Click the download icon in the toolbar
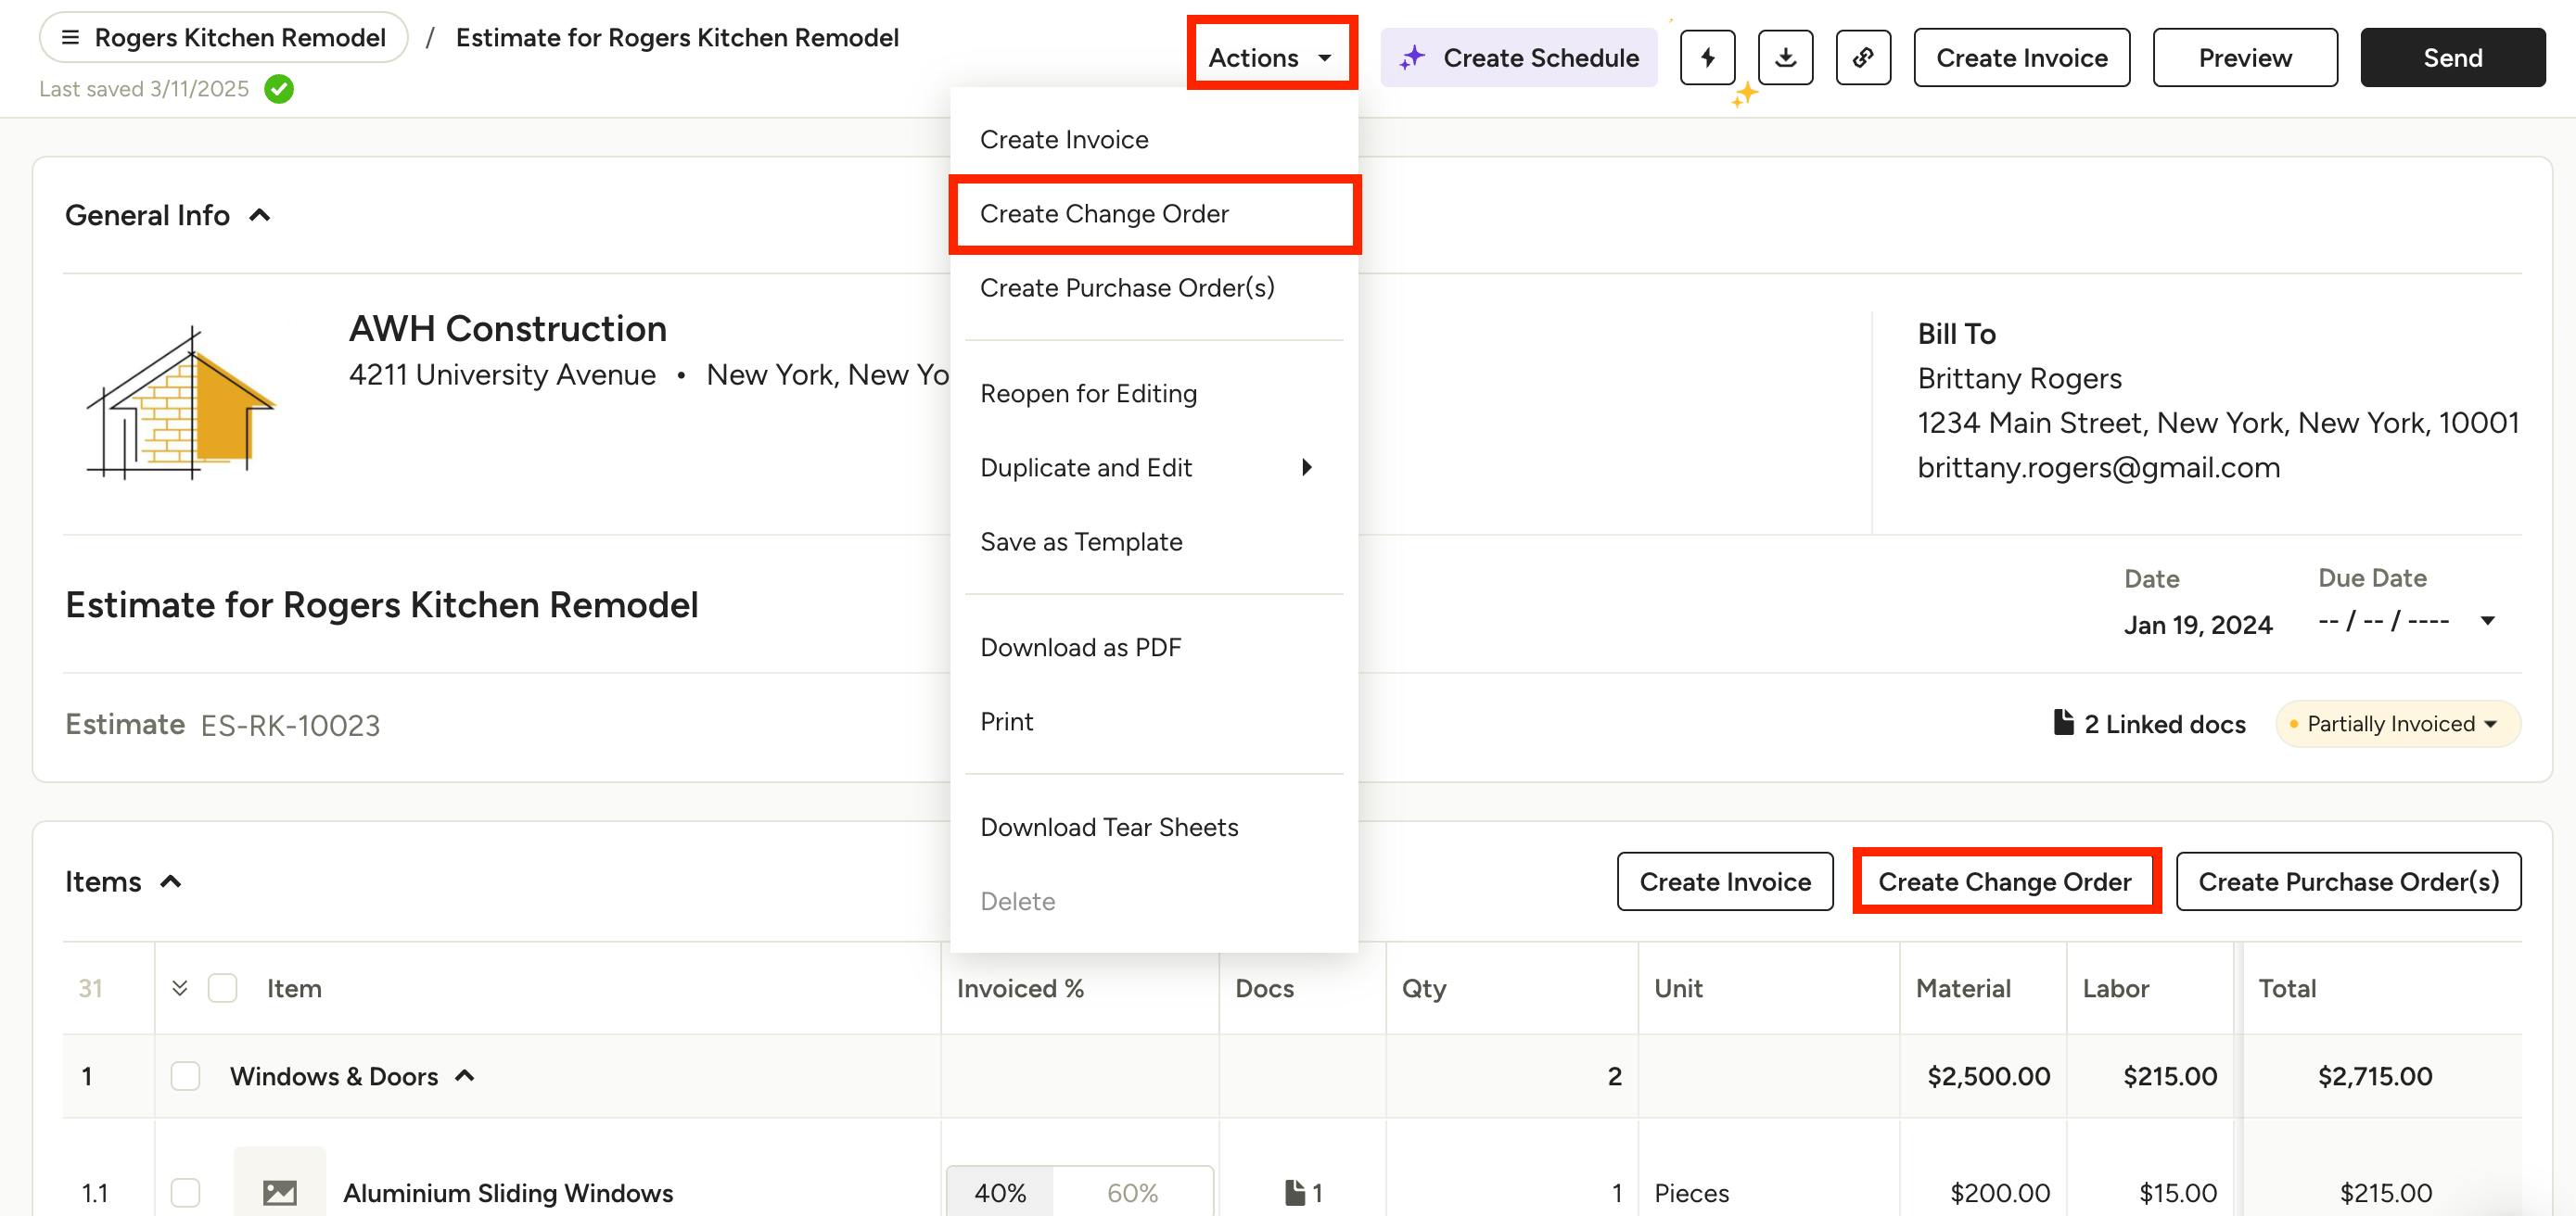The image size is (2576, 1216). (x=1785, y=58)
